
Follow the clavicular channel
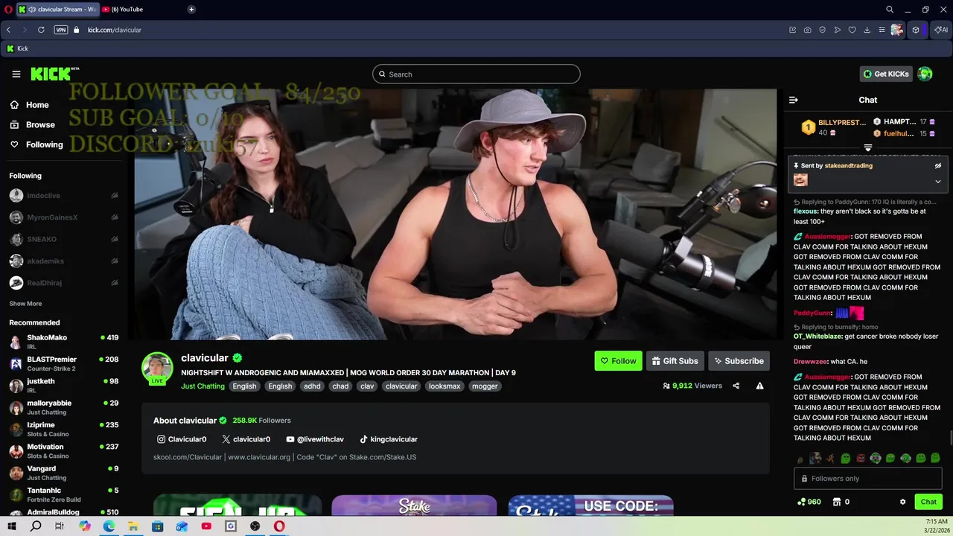(x=618, y=361)
